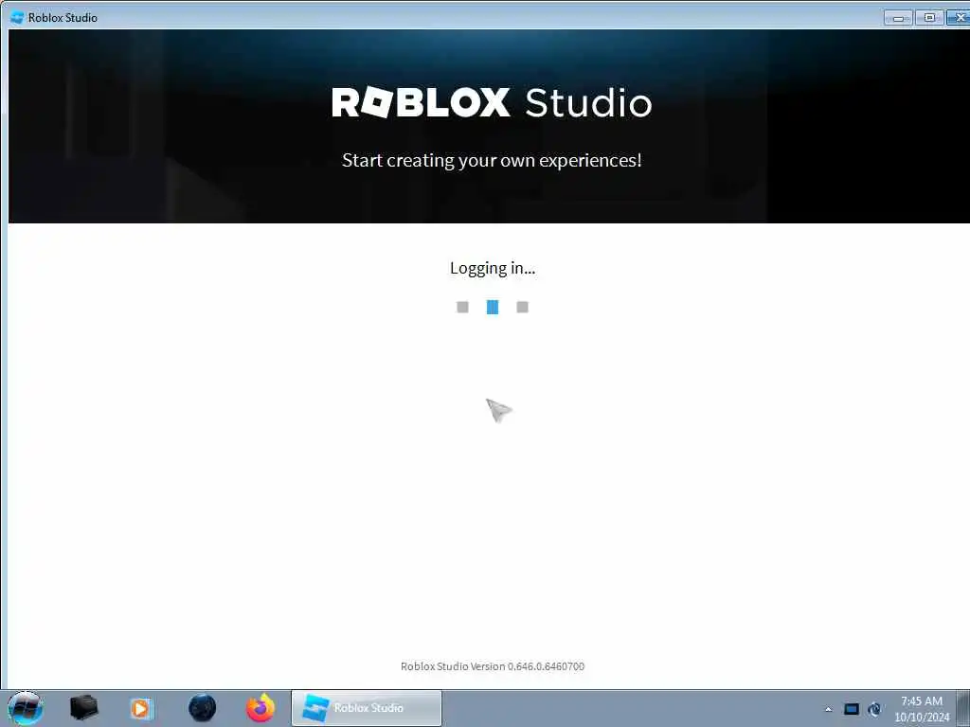Maximize the Roblox Studio window
This screenshot has width=970, height=727.
(x=929, y=18)
